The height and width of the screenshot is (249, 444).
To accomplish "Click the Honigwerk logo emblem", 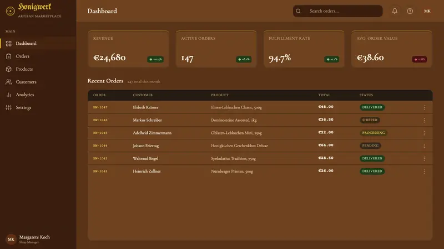I will pyautogui.click(x=11, y=11).
